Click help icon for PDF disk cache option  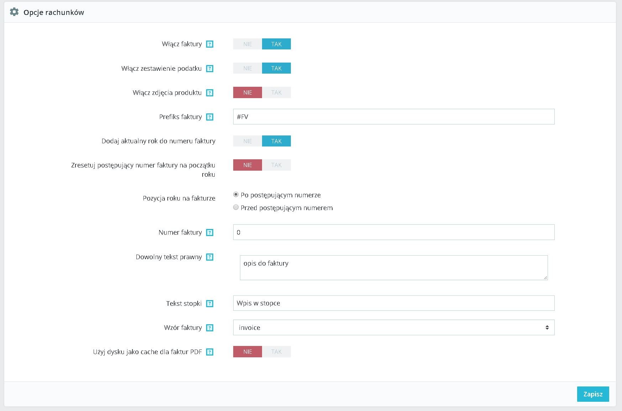tap(210, 352)
